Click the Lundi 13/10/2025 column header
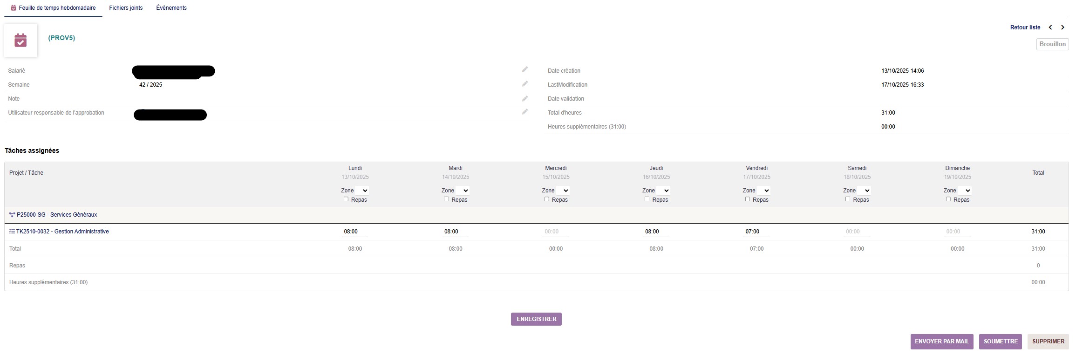 click(355, 172)
